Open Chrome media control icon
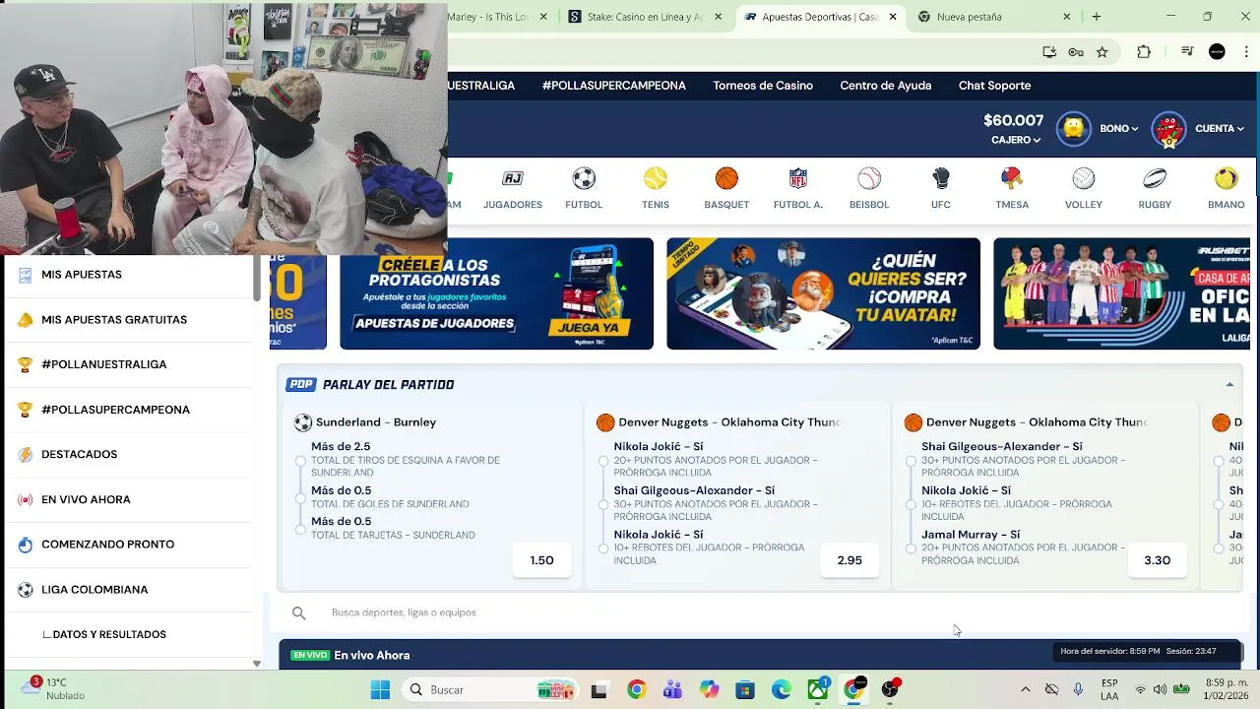The image size is (1260, 709). click(1187, 52)
